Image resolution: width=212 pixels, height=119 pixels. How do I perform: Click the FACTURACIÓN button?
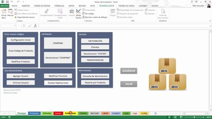(x=95, y=41)
